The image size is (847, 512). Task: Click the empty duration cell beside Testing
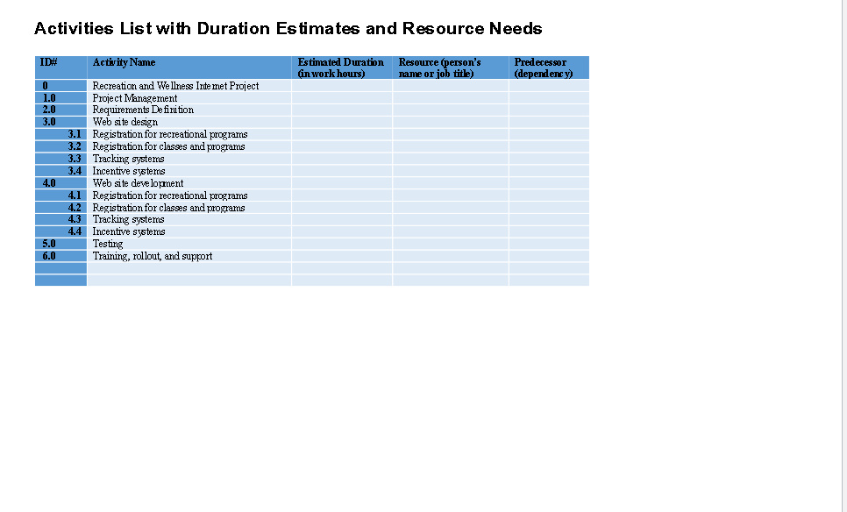click(340, 244)
